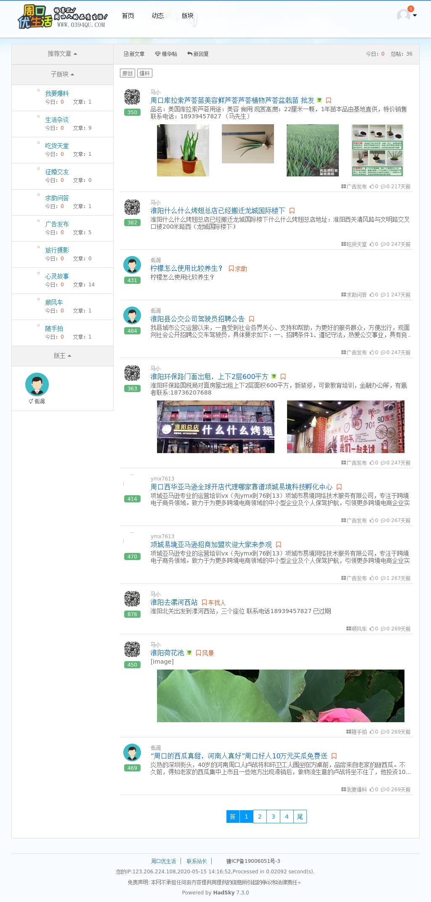Go to page 3 in pagination
The image size is (431, 902).
(x=273, y=817)
